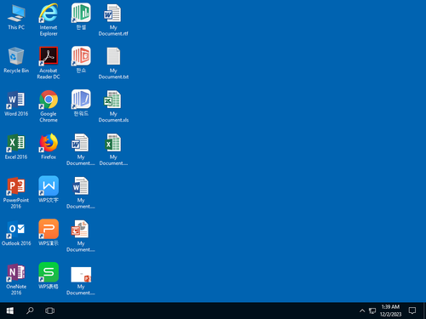The image size is (426, 319).
Task: Open taskbar Search
Action: [x=30, y=310]
